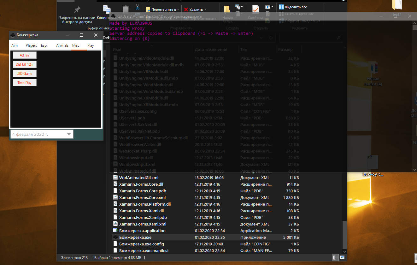Select file Xamarin.Forms.Platform.dll
This screenshot has width=417, height=265.
click(x=145, y=204)
